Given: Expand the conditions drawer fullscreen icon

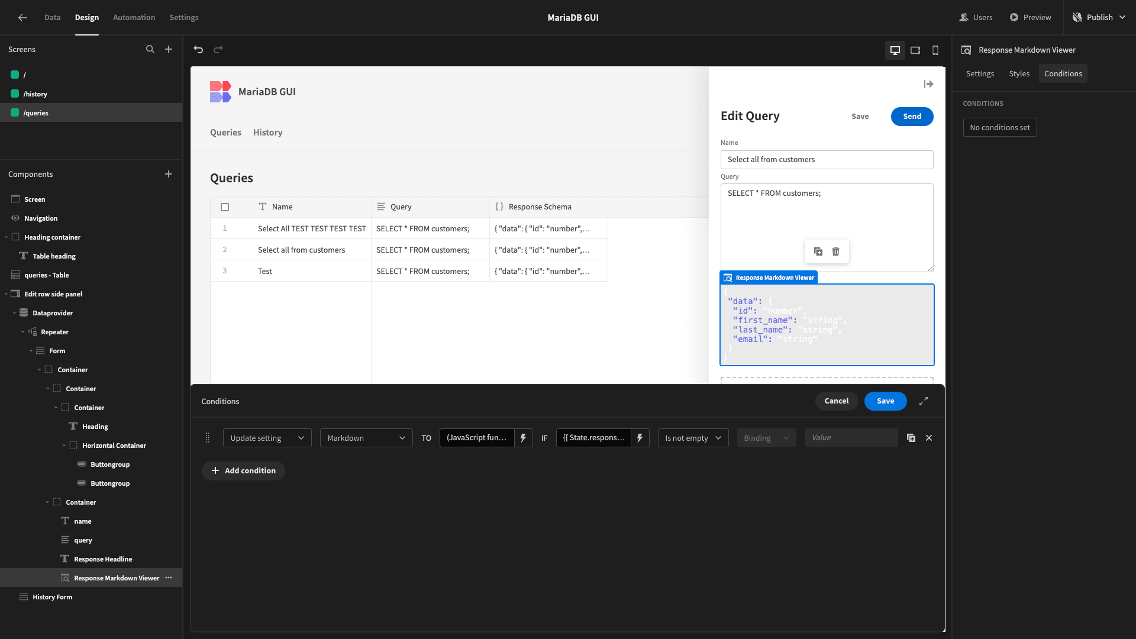Looking at the screenshot, I should click(x=924, y=401).
